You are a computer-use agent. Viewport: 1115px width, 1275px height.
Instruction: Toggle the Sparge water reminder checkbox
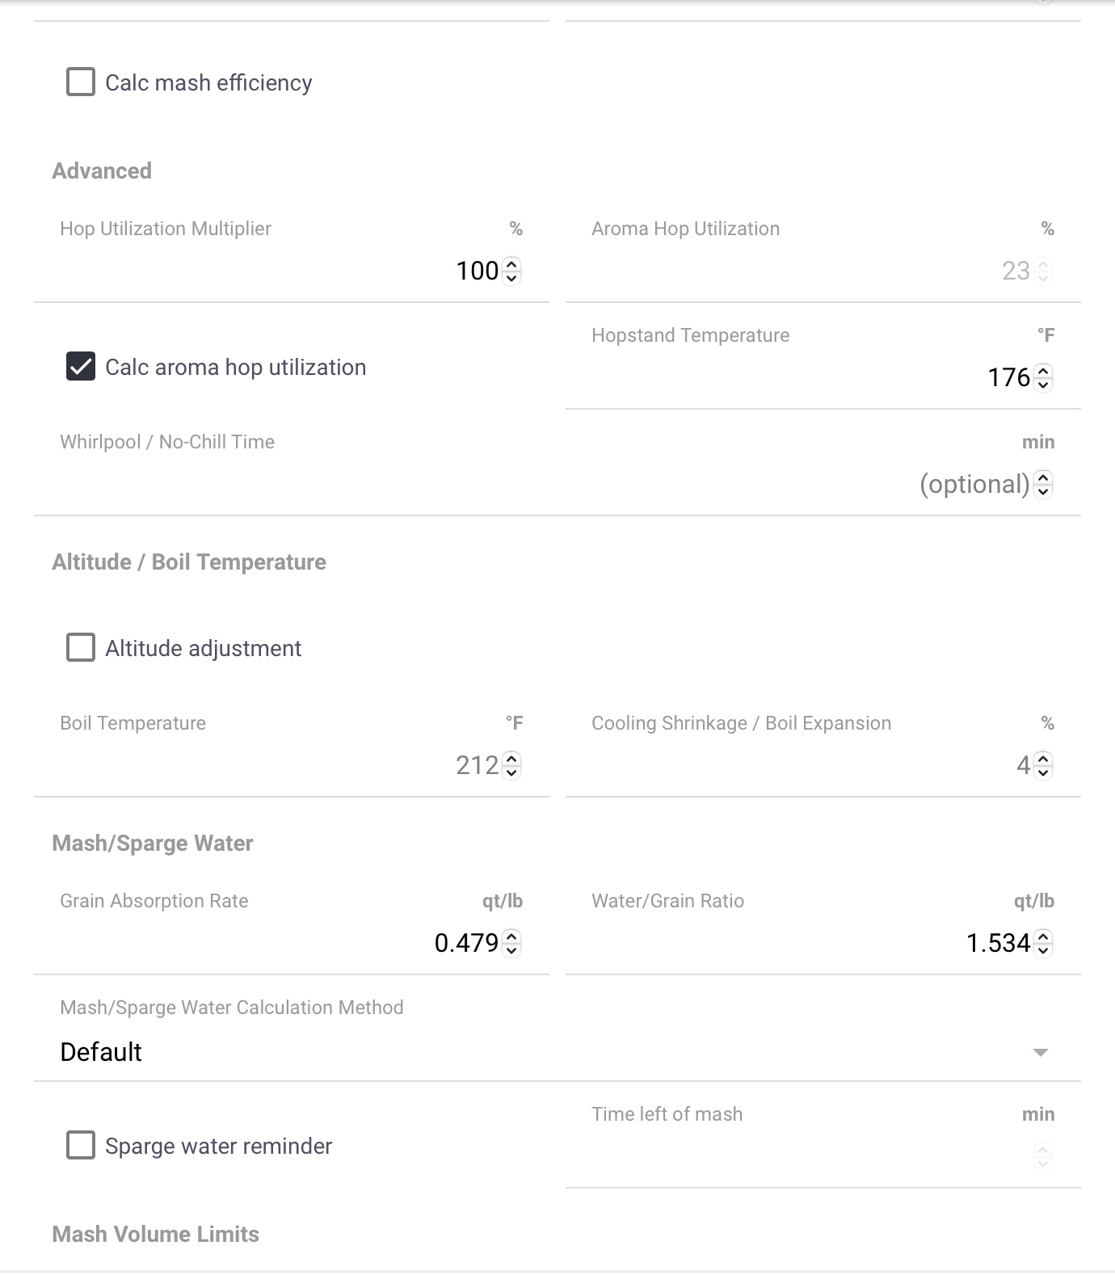coord(81,1146)
